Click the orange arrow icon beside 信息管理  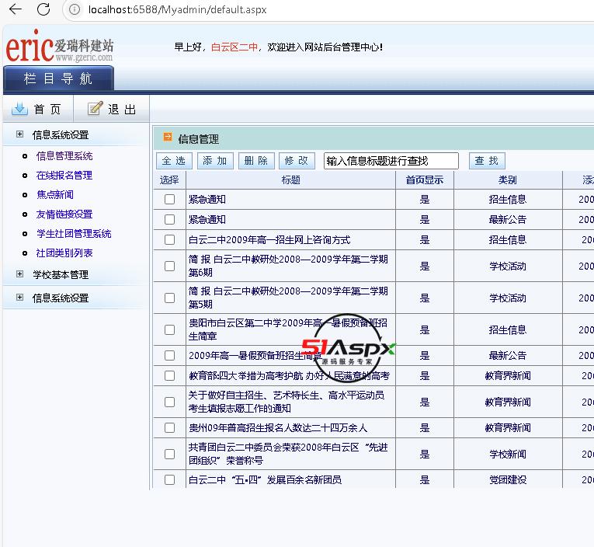pos(167,138)
